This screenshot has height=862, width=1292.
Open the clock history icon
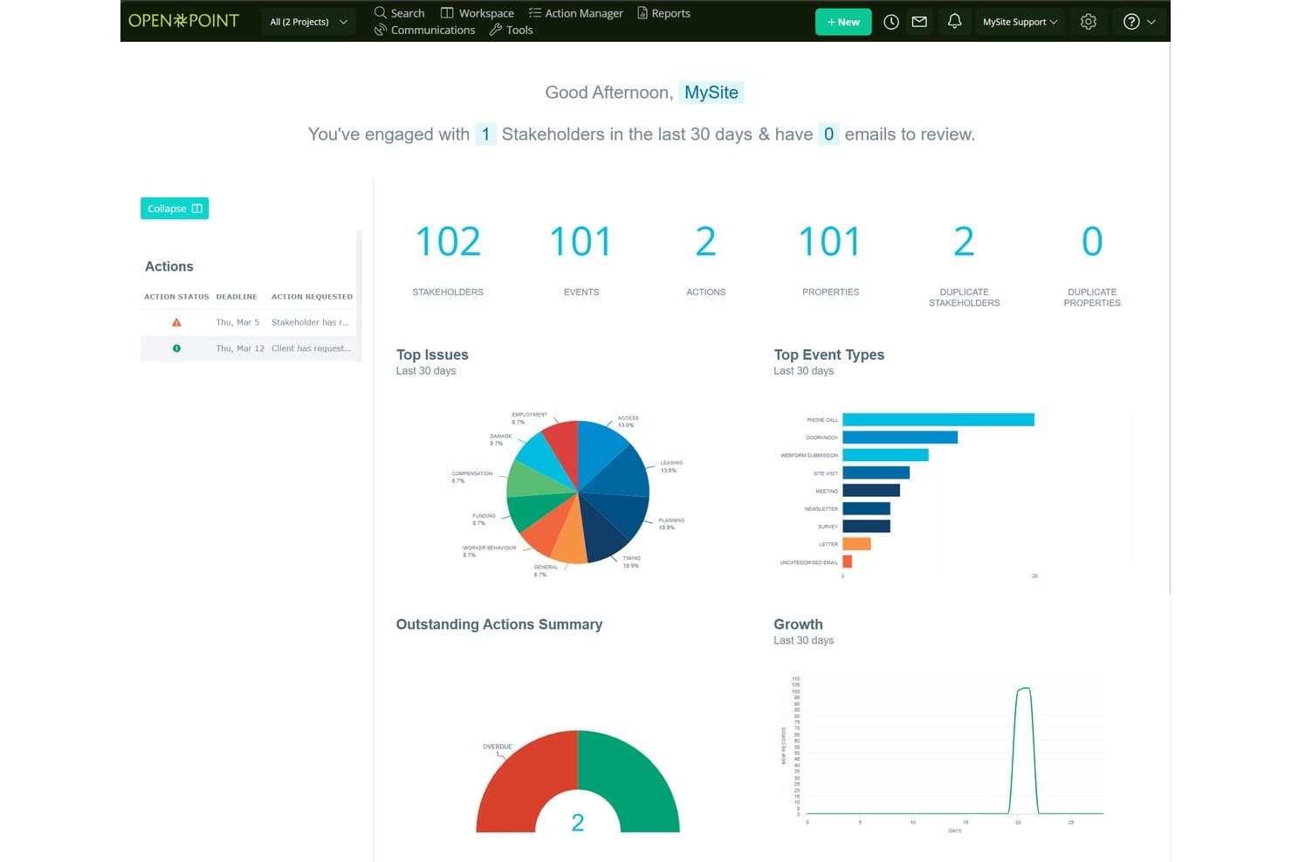(890, 22)
